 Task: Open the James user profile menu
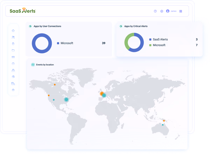(171, 11)
